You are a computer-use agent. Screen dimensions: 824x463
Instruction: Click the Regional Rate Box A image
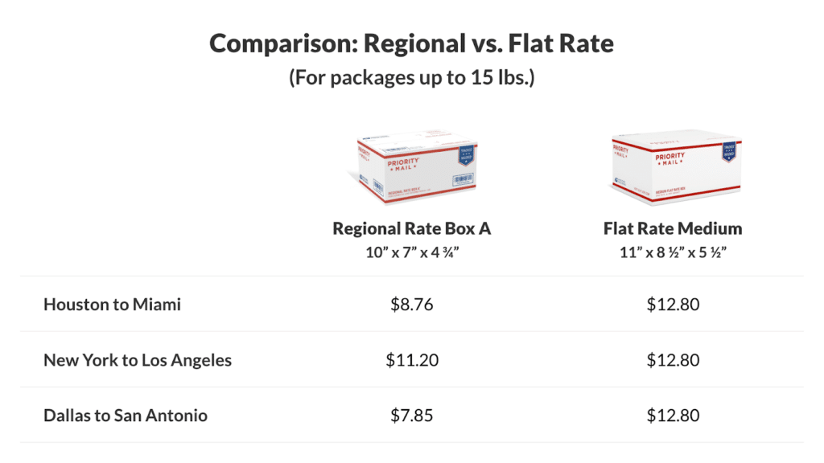click(x=412, y=166)
